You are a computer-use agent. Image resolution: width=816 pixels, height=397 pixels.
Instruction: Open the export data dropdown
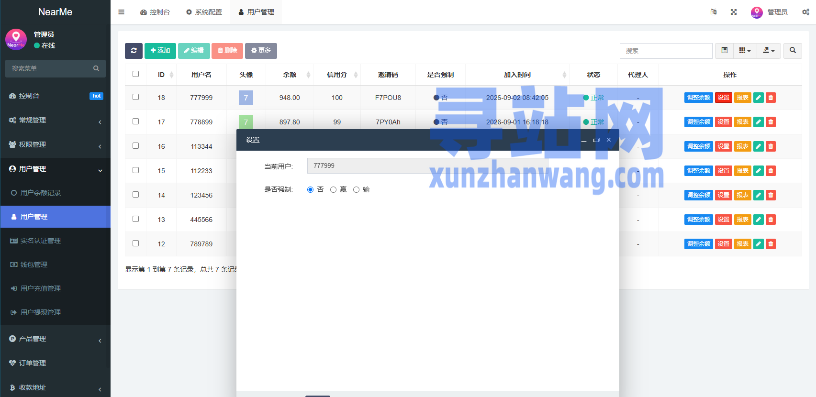click(769, 51)
